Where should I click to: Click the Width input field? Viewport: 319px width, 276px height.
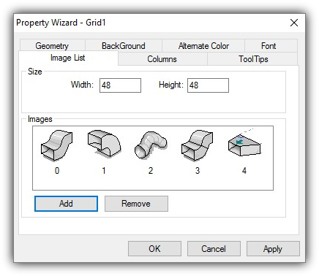[x=120, y=85]
